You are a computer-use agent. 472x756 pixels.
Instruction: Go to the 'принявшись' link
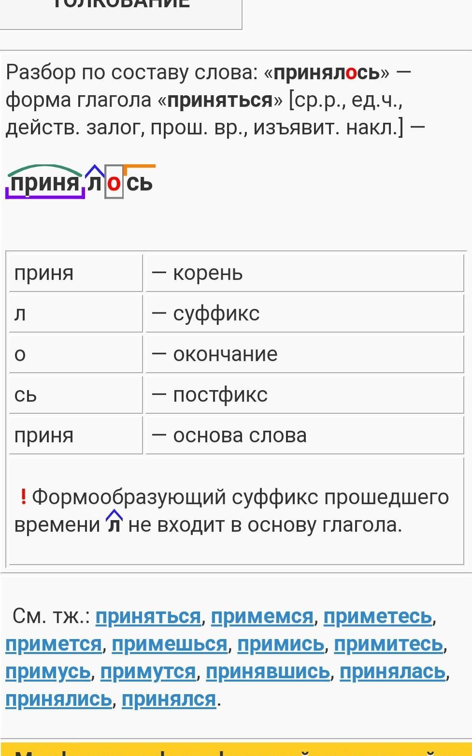pyautogui.click(x=268, y=671)
